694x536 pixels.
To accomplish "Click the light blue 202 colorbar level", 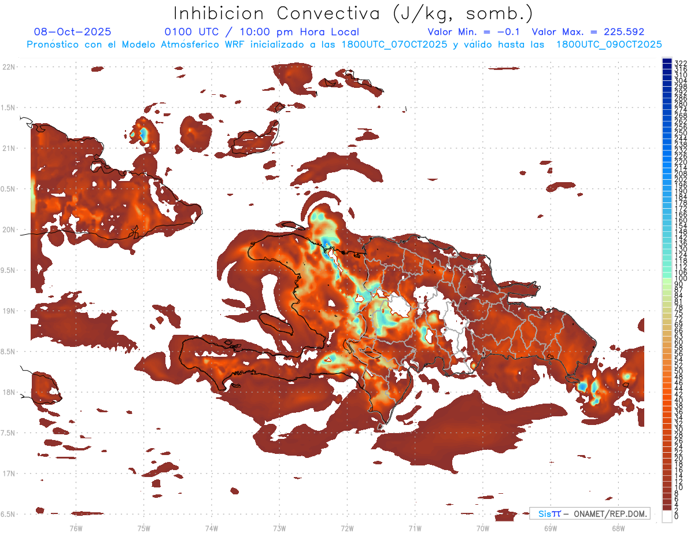I will (667, 179).
